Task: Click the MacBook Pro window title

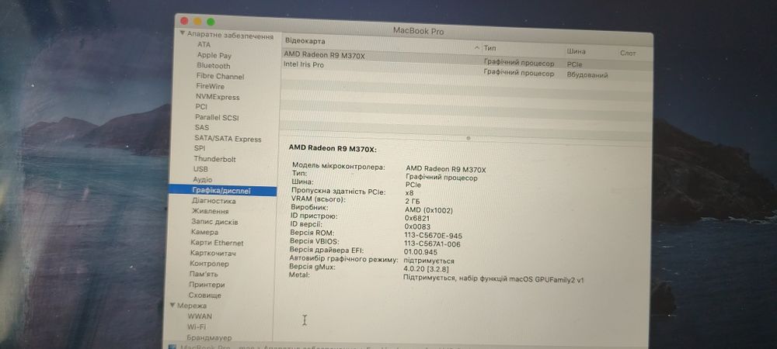Action: [418, 31]
